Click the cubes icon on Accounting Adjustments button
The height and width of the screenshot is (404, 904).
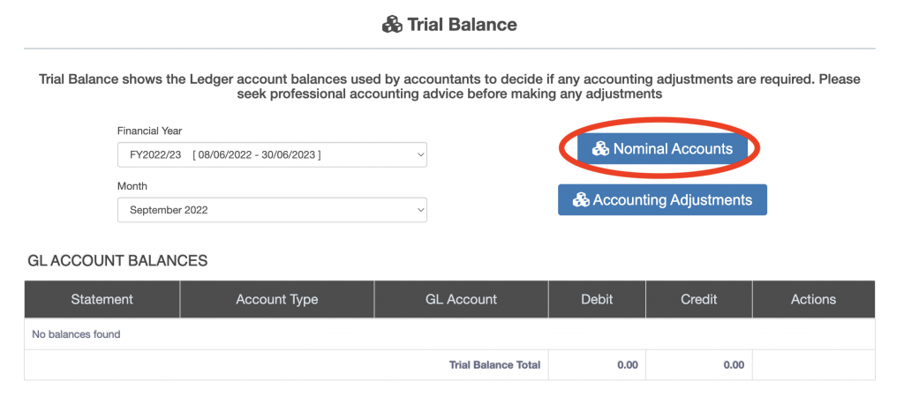pos(581,200)
